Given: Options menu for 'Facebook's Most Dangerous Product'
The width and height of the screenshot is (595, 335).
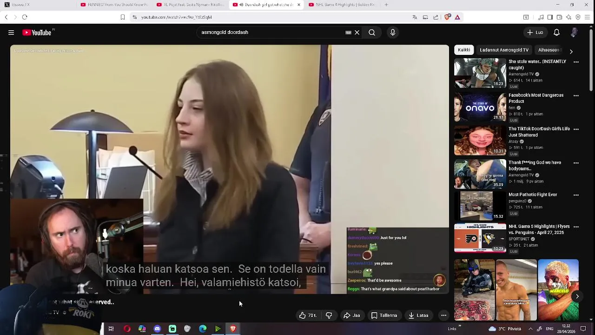Looking at the screenshot, I should pyautogui.click(x=576, y=96).
